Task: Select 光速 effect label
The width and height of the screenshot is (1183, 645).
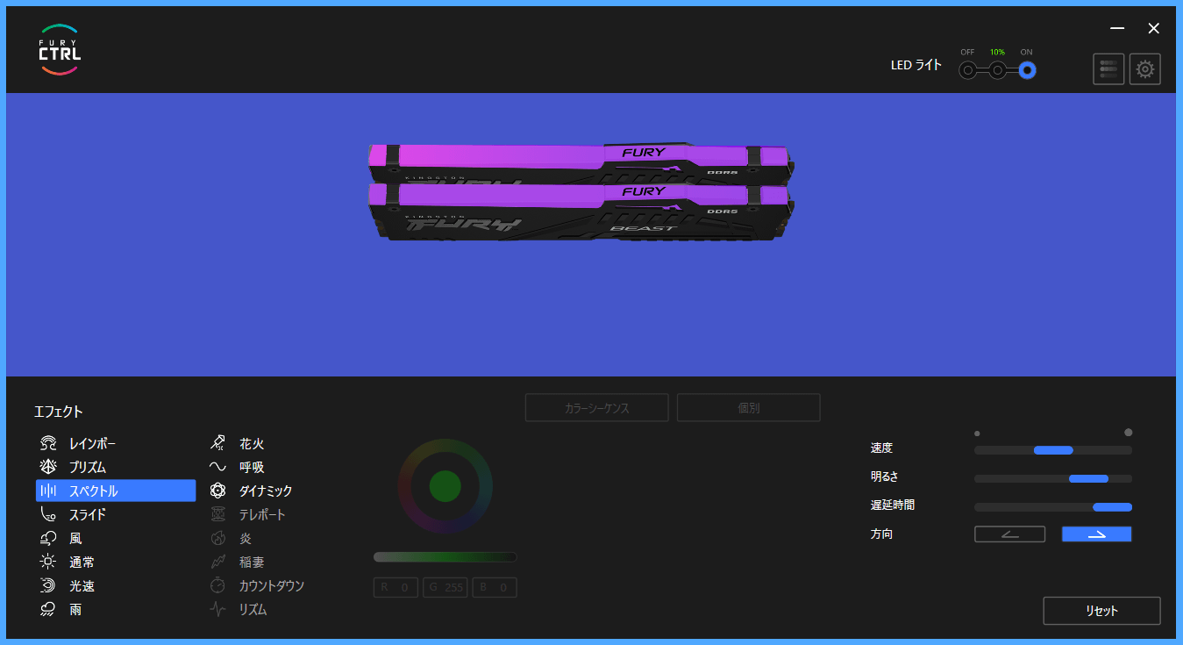Action: [x=82, y=586]
